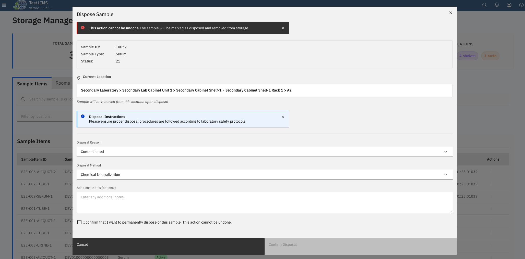Check the permanent disposal confirmation checkbox
This screenshot has height=259, width=525.
(x=79, y=222)
